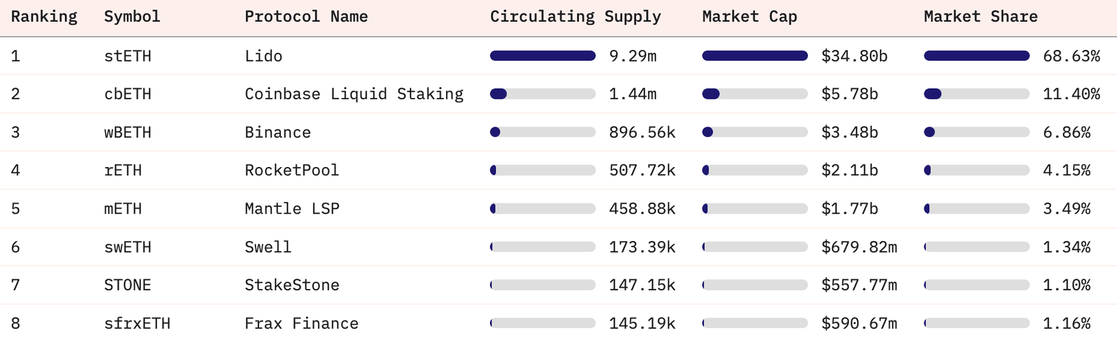Open the Frax Finance row
The image size is (1117, 339).
[x=302, y=323]
